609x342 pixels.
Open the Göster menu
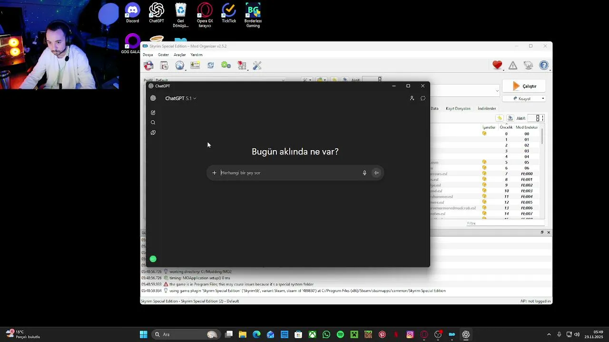click(163, 55)
